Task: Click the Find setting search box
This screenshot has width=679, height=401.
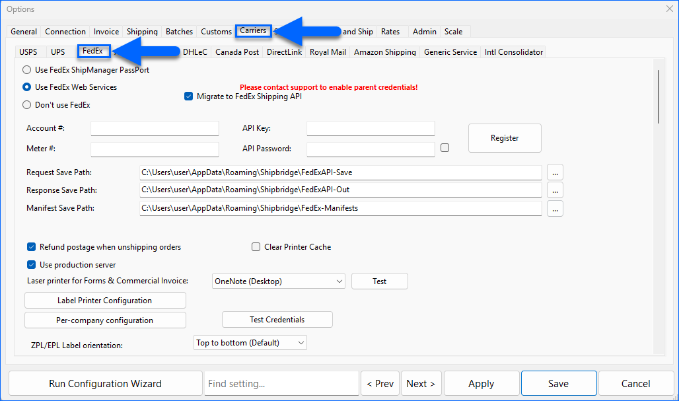Action: [281, 383]
